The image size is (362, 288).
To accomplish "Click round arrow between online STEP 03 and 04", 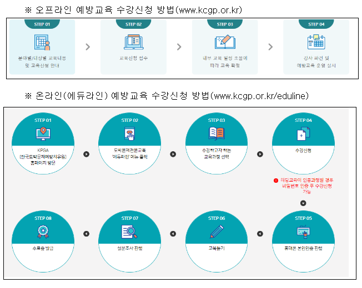I will [260, 154].
